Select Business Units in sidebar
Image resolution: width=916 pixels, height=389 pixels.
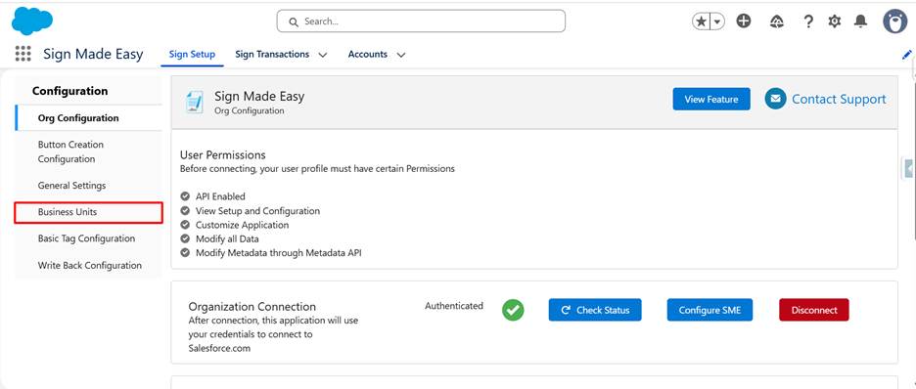pos(88,212)
